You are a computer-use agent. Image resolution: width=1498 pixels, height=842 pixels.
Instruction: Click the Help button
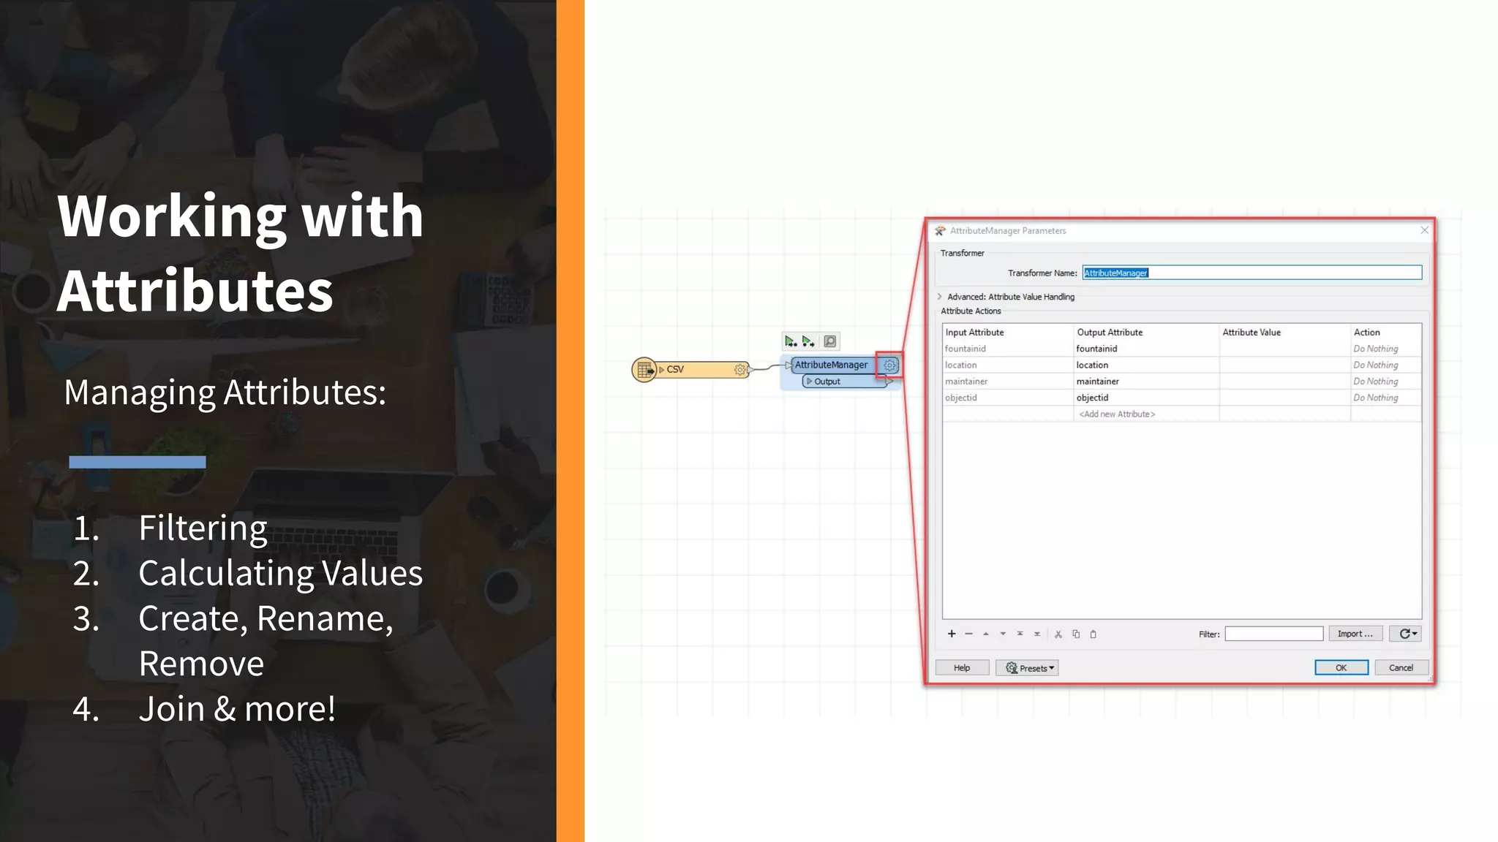coord(962,667)
